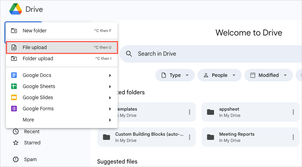
Task: Click "In My Drive" under appsheet
Action: (x=230, y=116)
